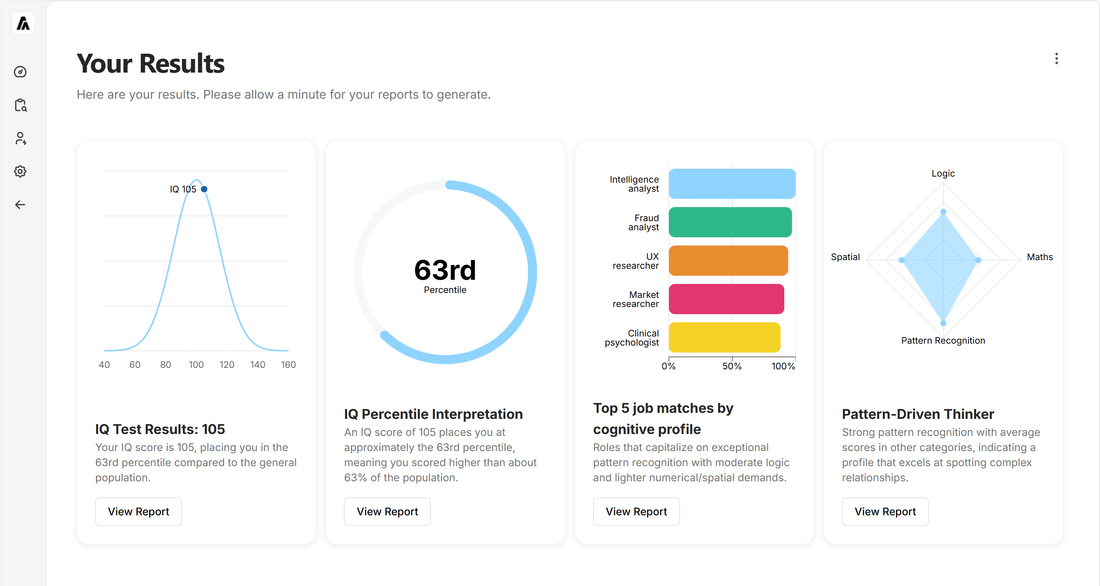Screen dimensions: 1100x586
Task: Open the three-dot options menu
Action: coord(1056,59)
